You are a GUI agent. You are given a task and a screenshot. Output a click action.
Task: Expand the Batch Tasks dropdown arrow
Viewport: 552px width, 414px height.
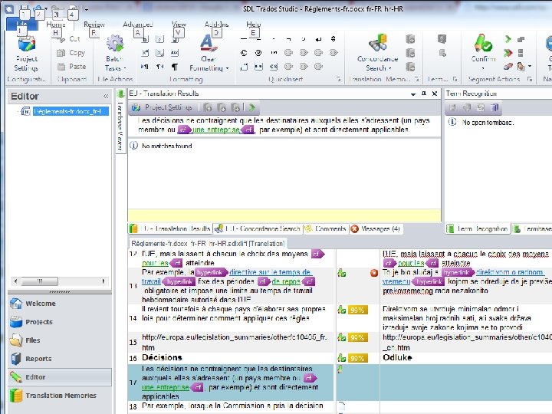coord(125,68)
